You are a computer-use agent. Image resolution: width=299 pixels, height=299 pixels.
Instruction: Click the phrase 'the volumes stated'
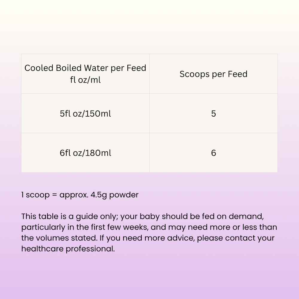pos(59,238)
